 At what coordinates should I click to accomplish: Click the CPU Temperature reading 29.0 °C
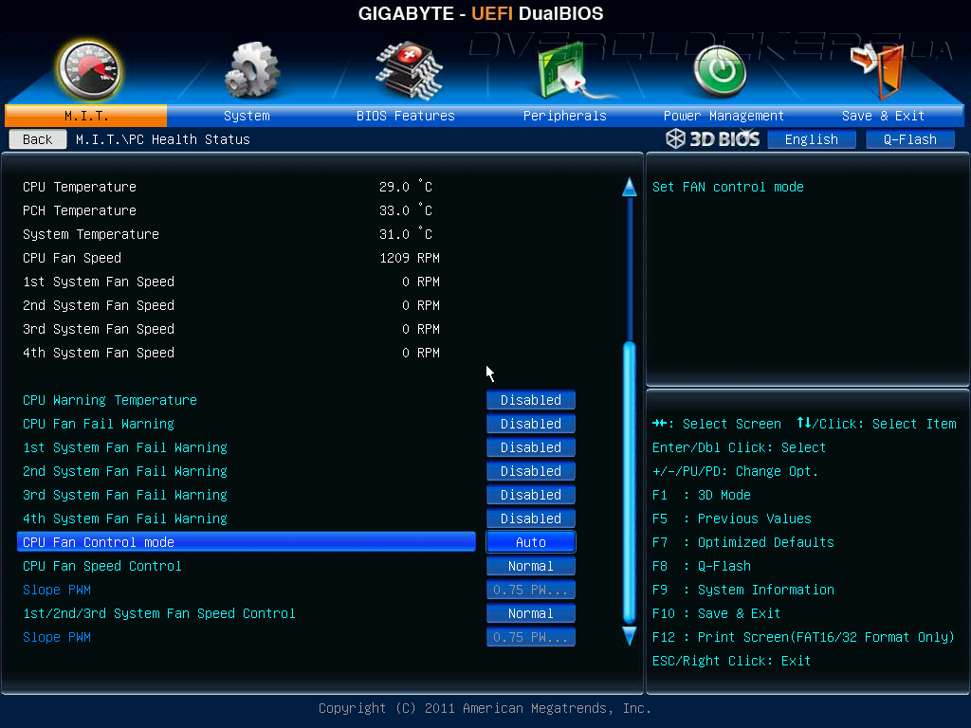(406, 187)
